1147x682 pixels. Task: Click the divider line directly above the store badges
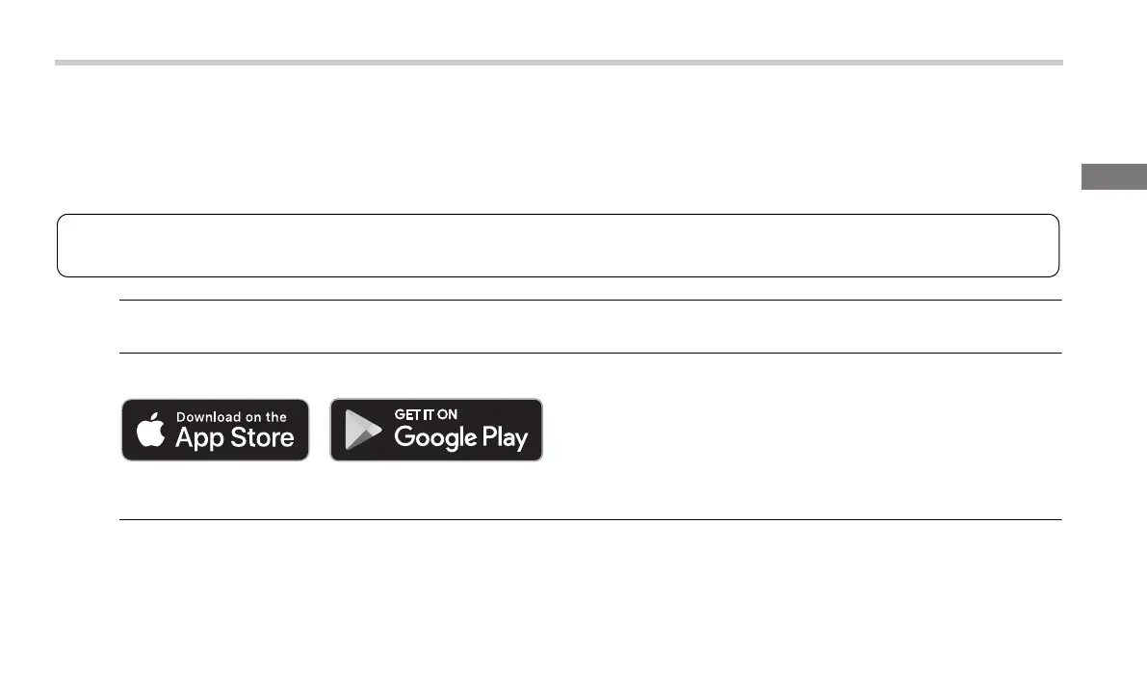(x=589, y=353)
